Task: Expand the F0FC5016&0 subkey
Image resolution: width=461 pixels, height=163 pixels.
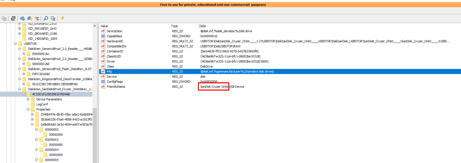Action: tap(24, 74)
